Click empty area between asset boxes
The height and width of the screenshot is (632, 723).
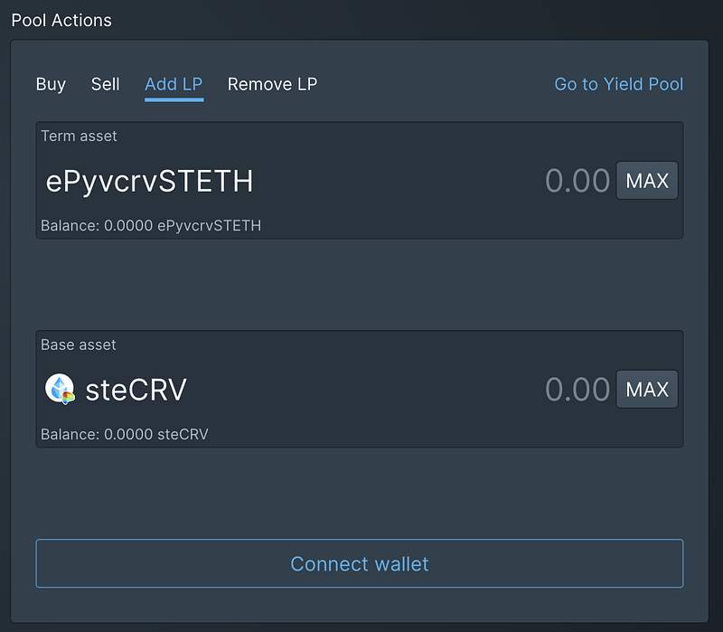[360, 284]
